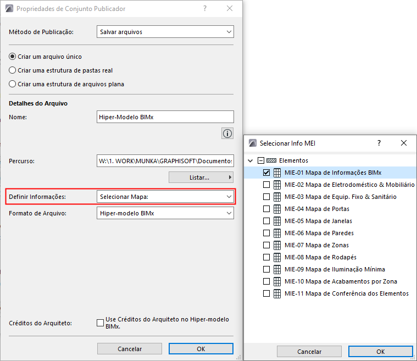417x361 pixels.
Task: Uncheck MIE-01 Mapa de Informações BIMx
Action: coord(266,173)
